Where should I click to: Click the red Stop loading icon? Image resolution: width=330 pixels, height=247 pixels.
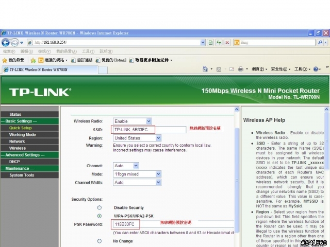pos(227,42)
